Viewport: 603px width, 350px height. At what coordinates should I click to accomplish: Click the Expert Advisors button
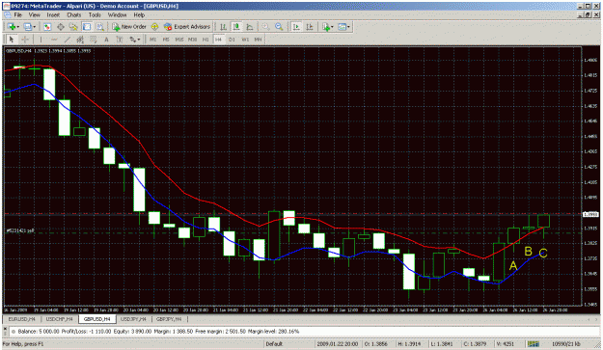click(x=187, y=26)
